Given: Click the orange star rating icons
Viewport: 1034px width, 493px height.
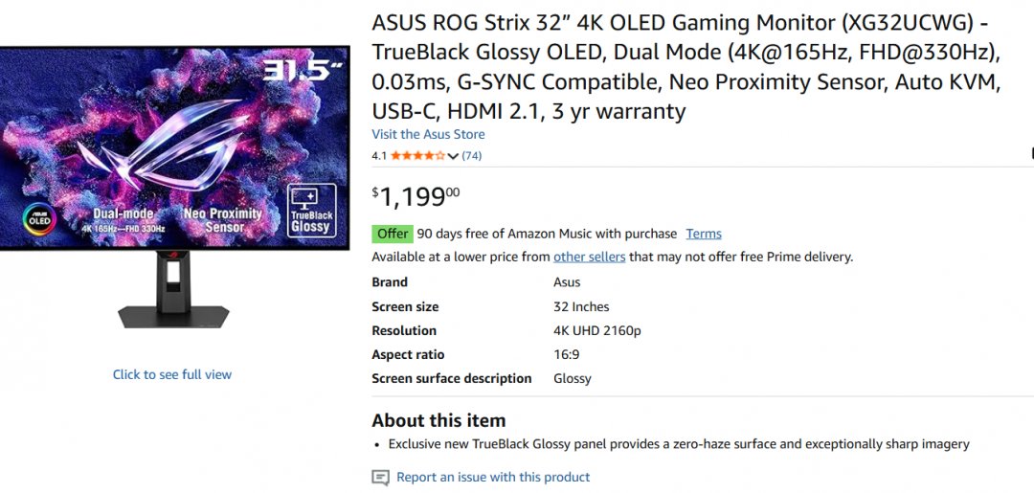Looking at the screenshot, I should [x=416, y=155].
